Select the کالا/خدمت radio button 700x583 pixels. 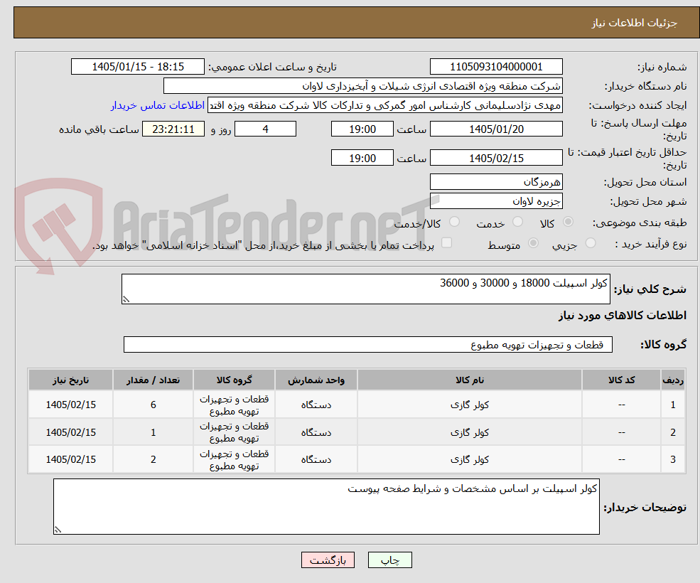(454, 222)
